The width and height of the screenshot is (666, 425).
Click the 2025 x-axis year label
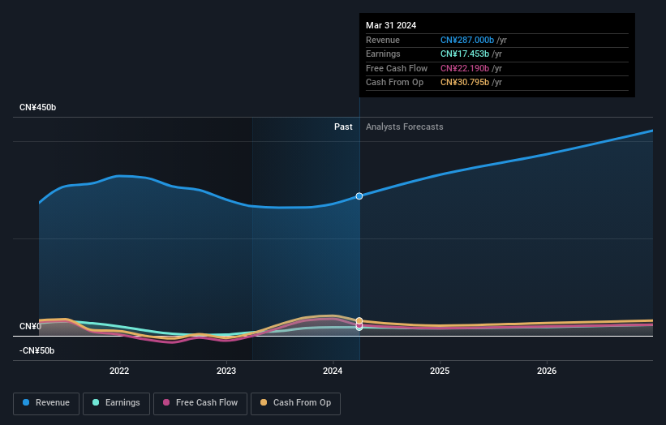440,371
